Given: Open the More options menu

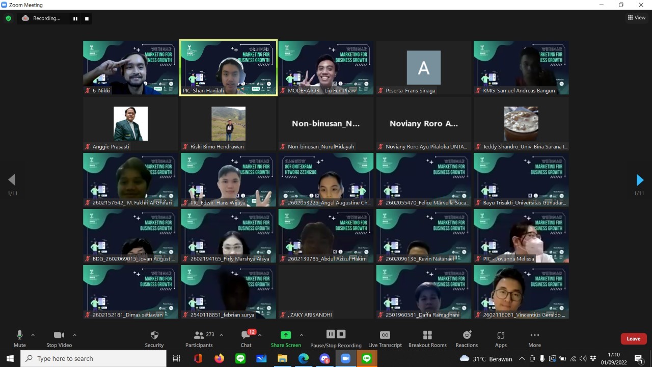Looking at the screenshot, I should (x=534, y=338).
